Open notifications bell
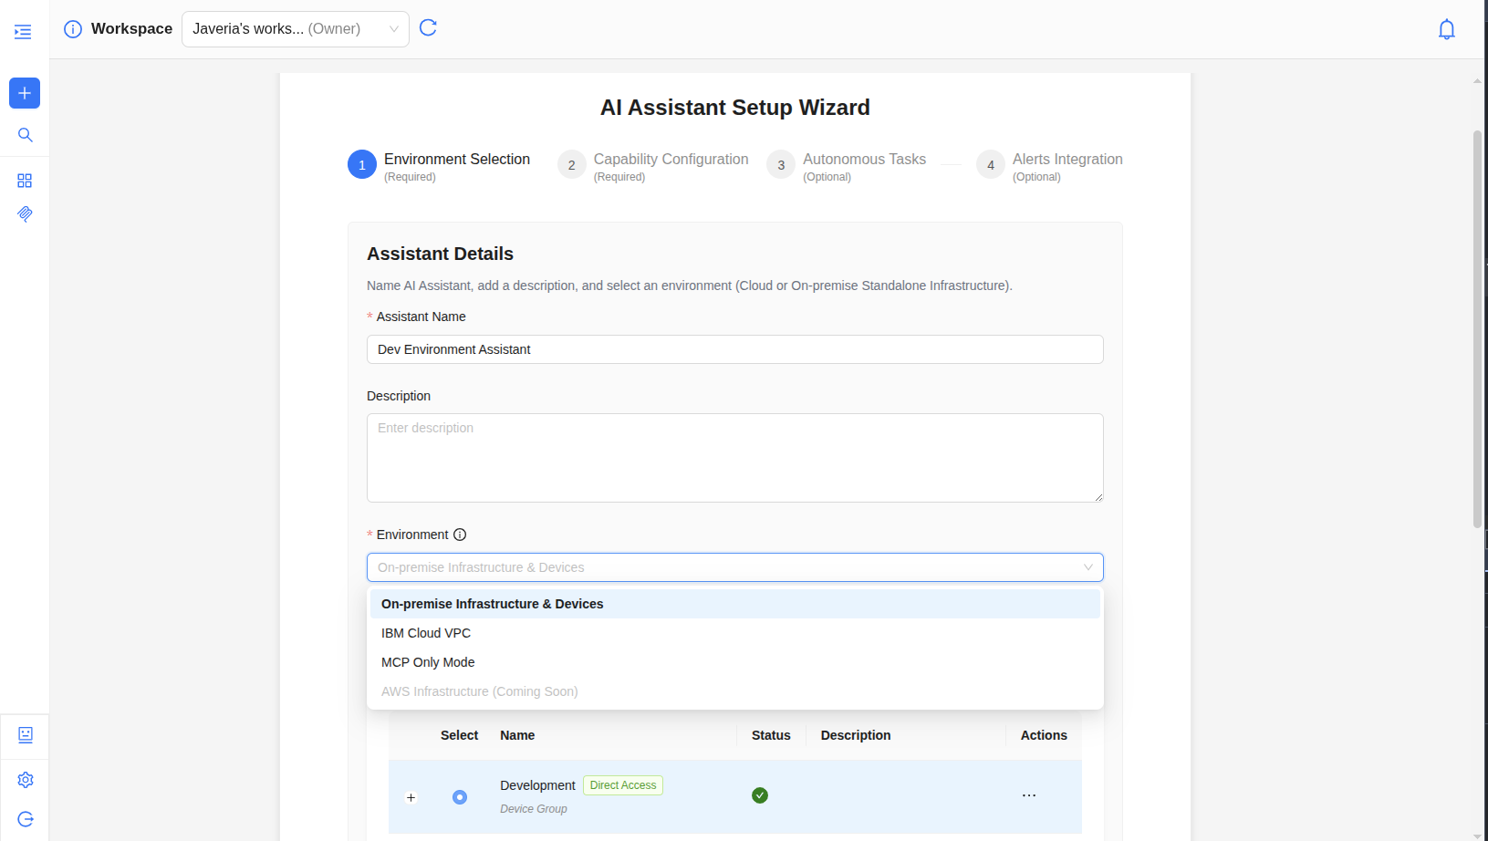 (x=1446, y=29)
